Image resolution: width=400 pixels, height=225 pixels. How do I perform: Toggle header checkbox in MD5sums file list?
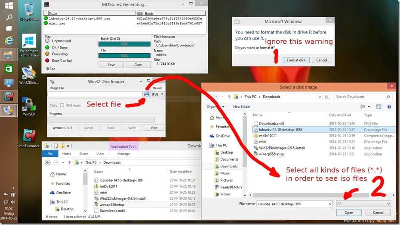[x=46, y=13]
